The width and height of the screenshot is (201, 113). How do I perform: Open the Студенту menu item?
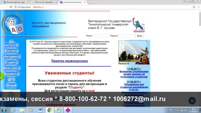click(x=11, y=62)
